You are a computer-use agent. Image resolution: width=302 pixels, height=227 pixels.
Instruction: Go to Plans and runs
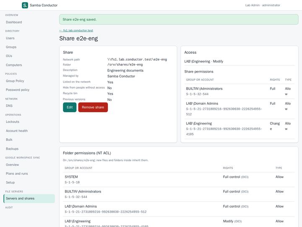coord(17,174)
